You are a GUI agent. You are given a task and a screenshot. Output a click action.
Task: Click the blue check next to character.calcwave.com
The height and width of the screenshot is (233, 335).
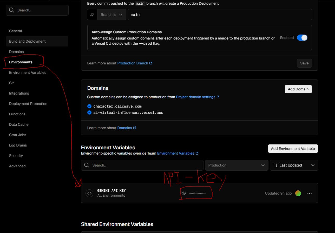click(89, 106)
